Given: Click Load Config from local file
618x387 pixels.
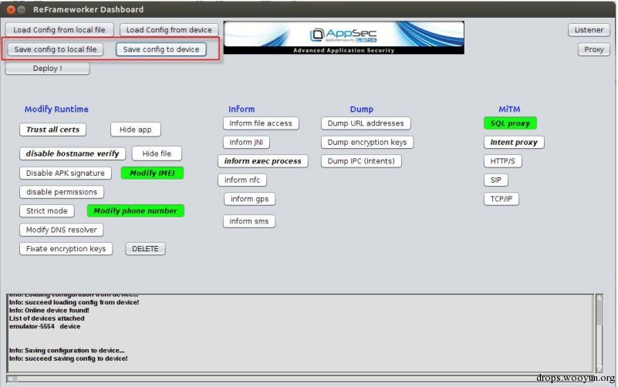Looking at the screenshot, I should click(x=60, y=30).
